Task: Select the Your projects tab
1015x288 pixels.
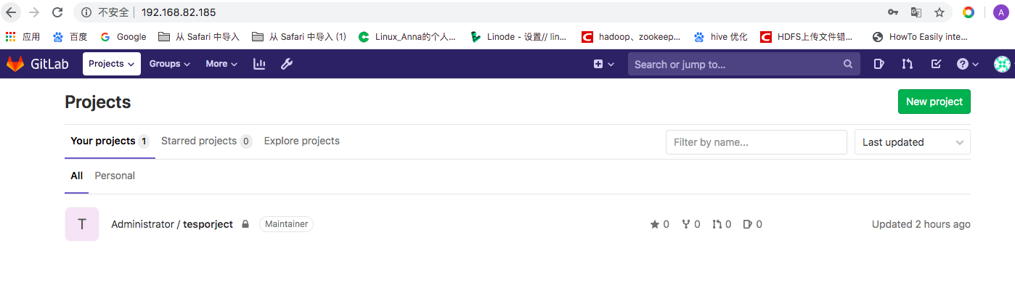Action: pyautogui.click(x=110, y=141)
